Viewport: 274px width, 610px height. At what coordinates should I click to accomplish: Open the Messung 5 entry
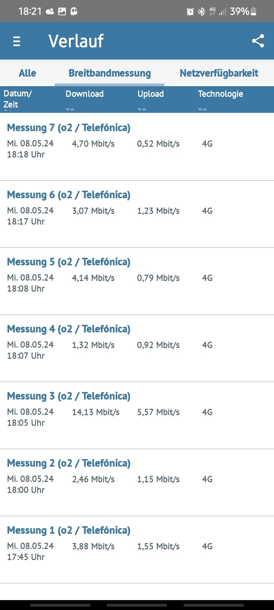coord(137,281)
